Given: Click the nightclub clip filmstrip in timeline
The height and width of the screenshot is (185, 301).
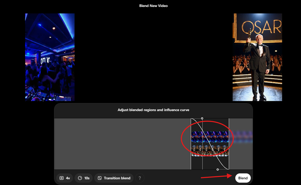Looking at the screenshot, I should pos(210,137).
